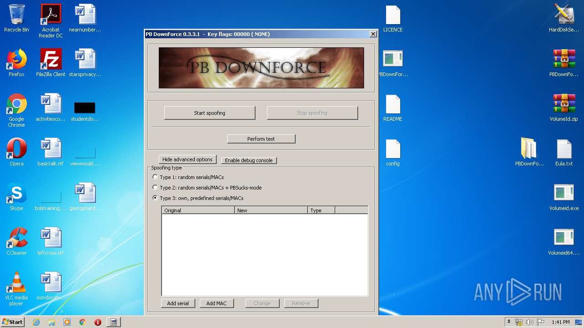The height and width of the screenshot is (328, 584).
Task: Launch VLC media player shortcut
Action: click(x=16, y=289)
